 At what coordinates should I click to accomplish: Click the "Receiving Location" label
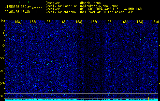tap(62, 6)
